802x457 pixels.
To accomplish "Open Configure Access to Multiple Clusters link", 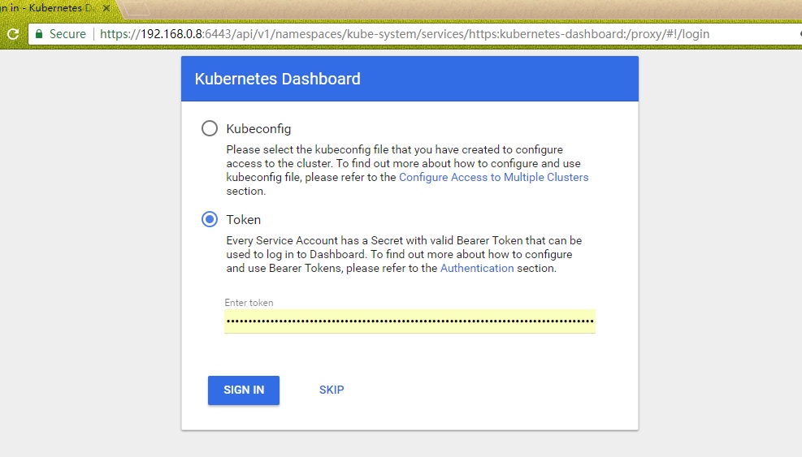I will (493, 178).
